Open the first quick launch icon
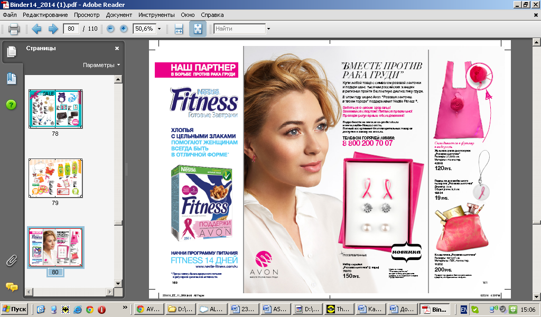This screenshot has height=317, width=541. tap(41, 310)
